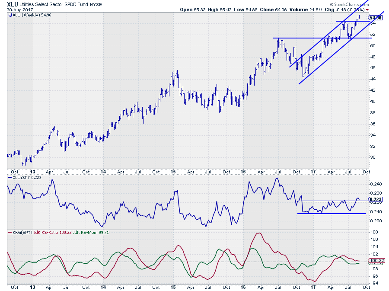Click the 34 price axis label
Viewport: 389px width, 291px height.
pos(373,135)
